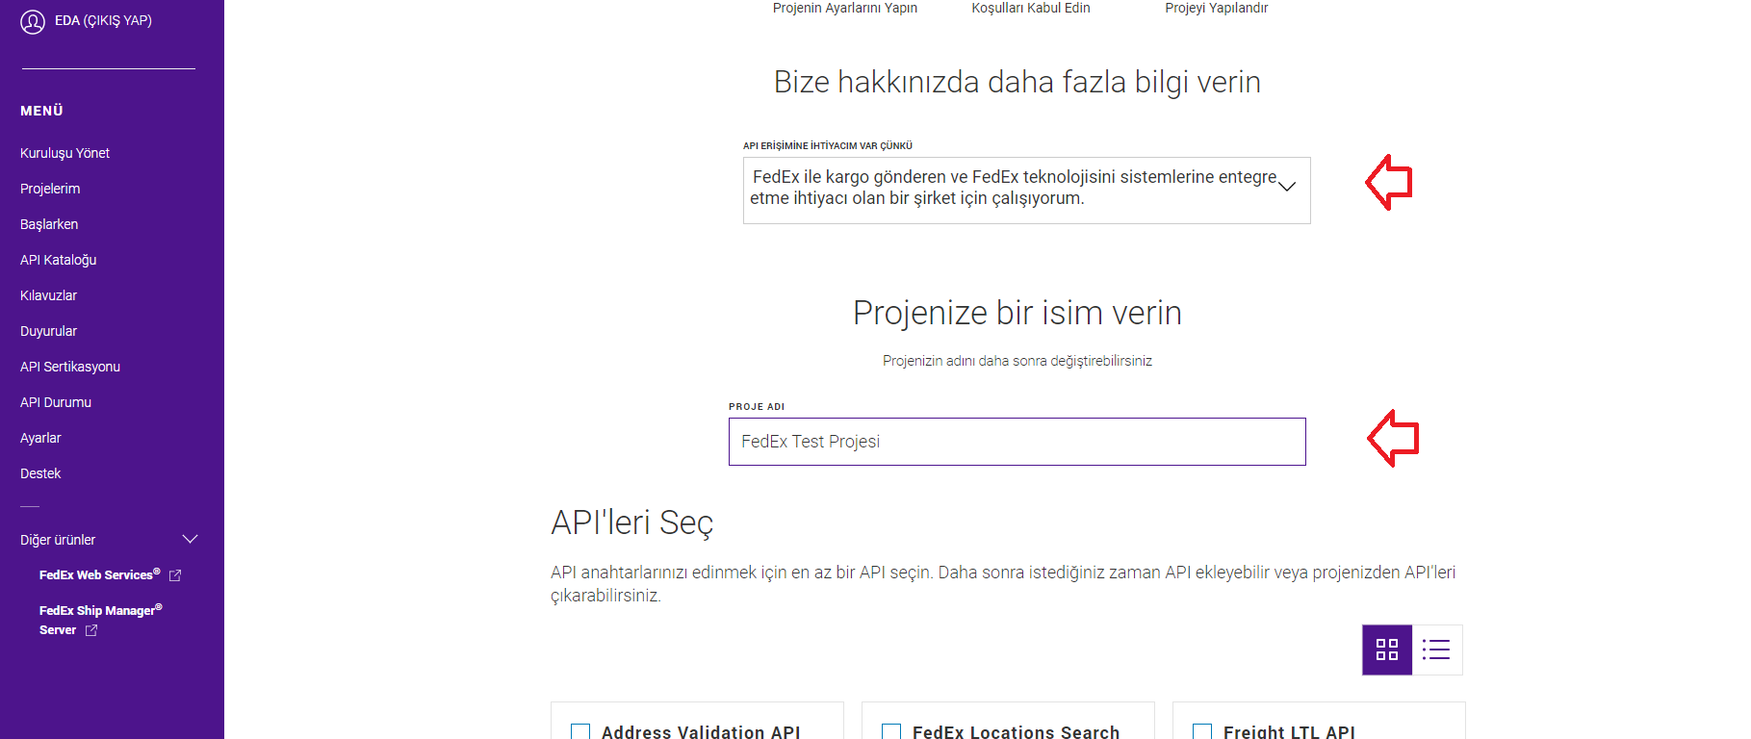
Task: Go to Kuruluşu Yönet menu item
Action: tap(64, 153)
